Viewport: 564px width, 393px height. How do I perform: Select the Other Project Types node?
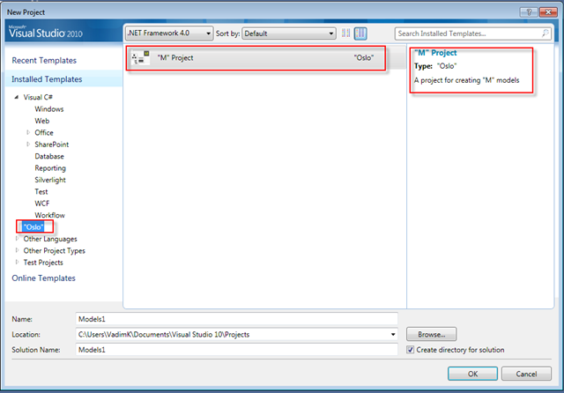[55, 251]
